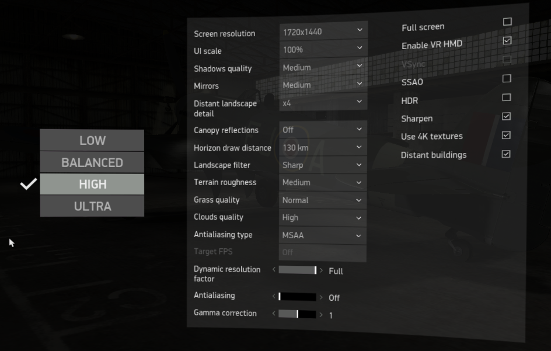The image size is (551, 351).
Task: Open the Antialiasing type dropdown
Action: click(323, 235)
